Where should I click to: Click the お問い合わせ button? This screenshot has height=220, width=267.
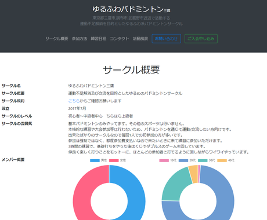tap(167, 39)
